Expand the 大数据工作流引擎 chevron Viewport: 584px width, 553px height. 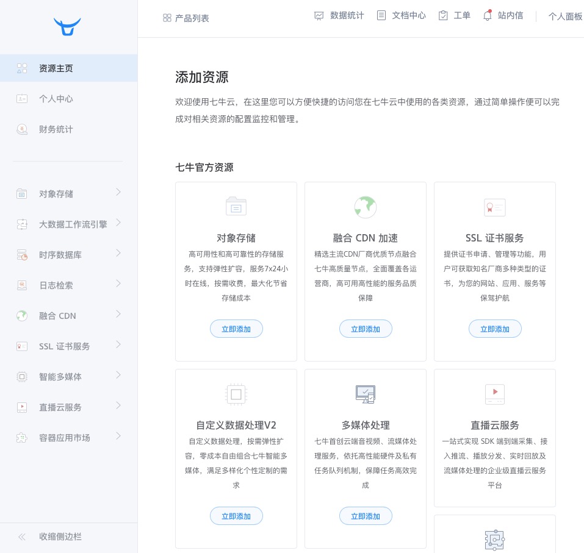118,223
